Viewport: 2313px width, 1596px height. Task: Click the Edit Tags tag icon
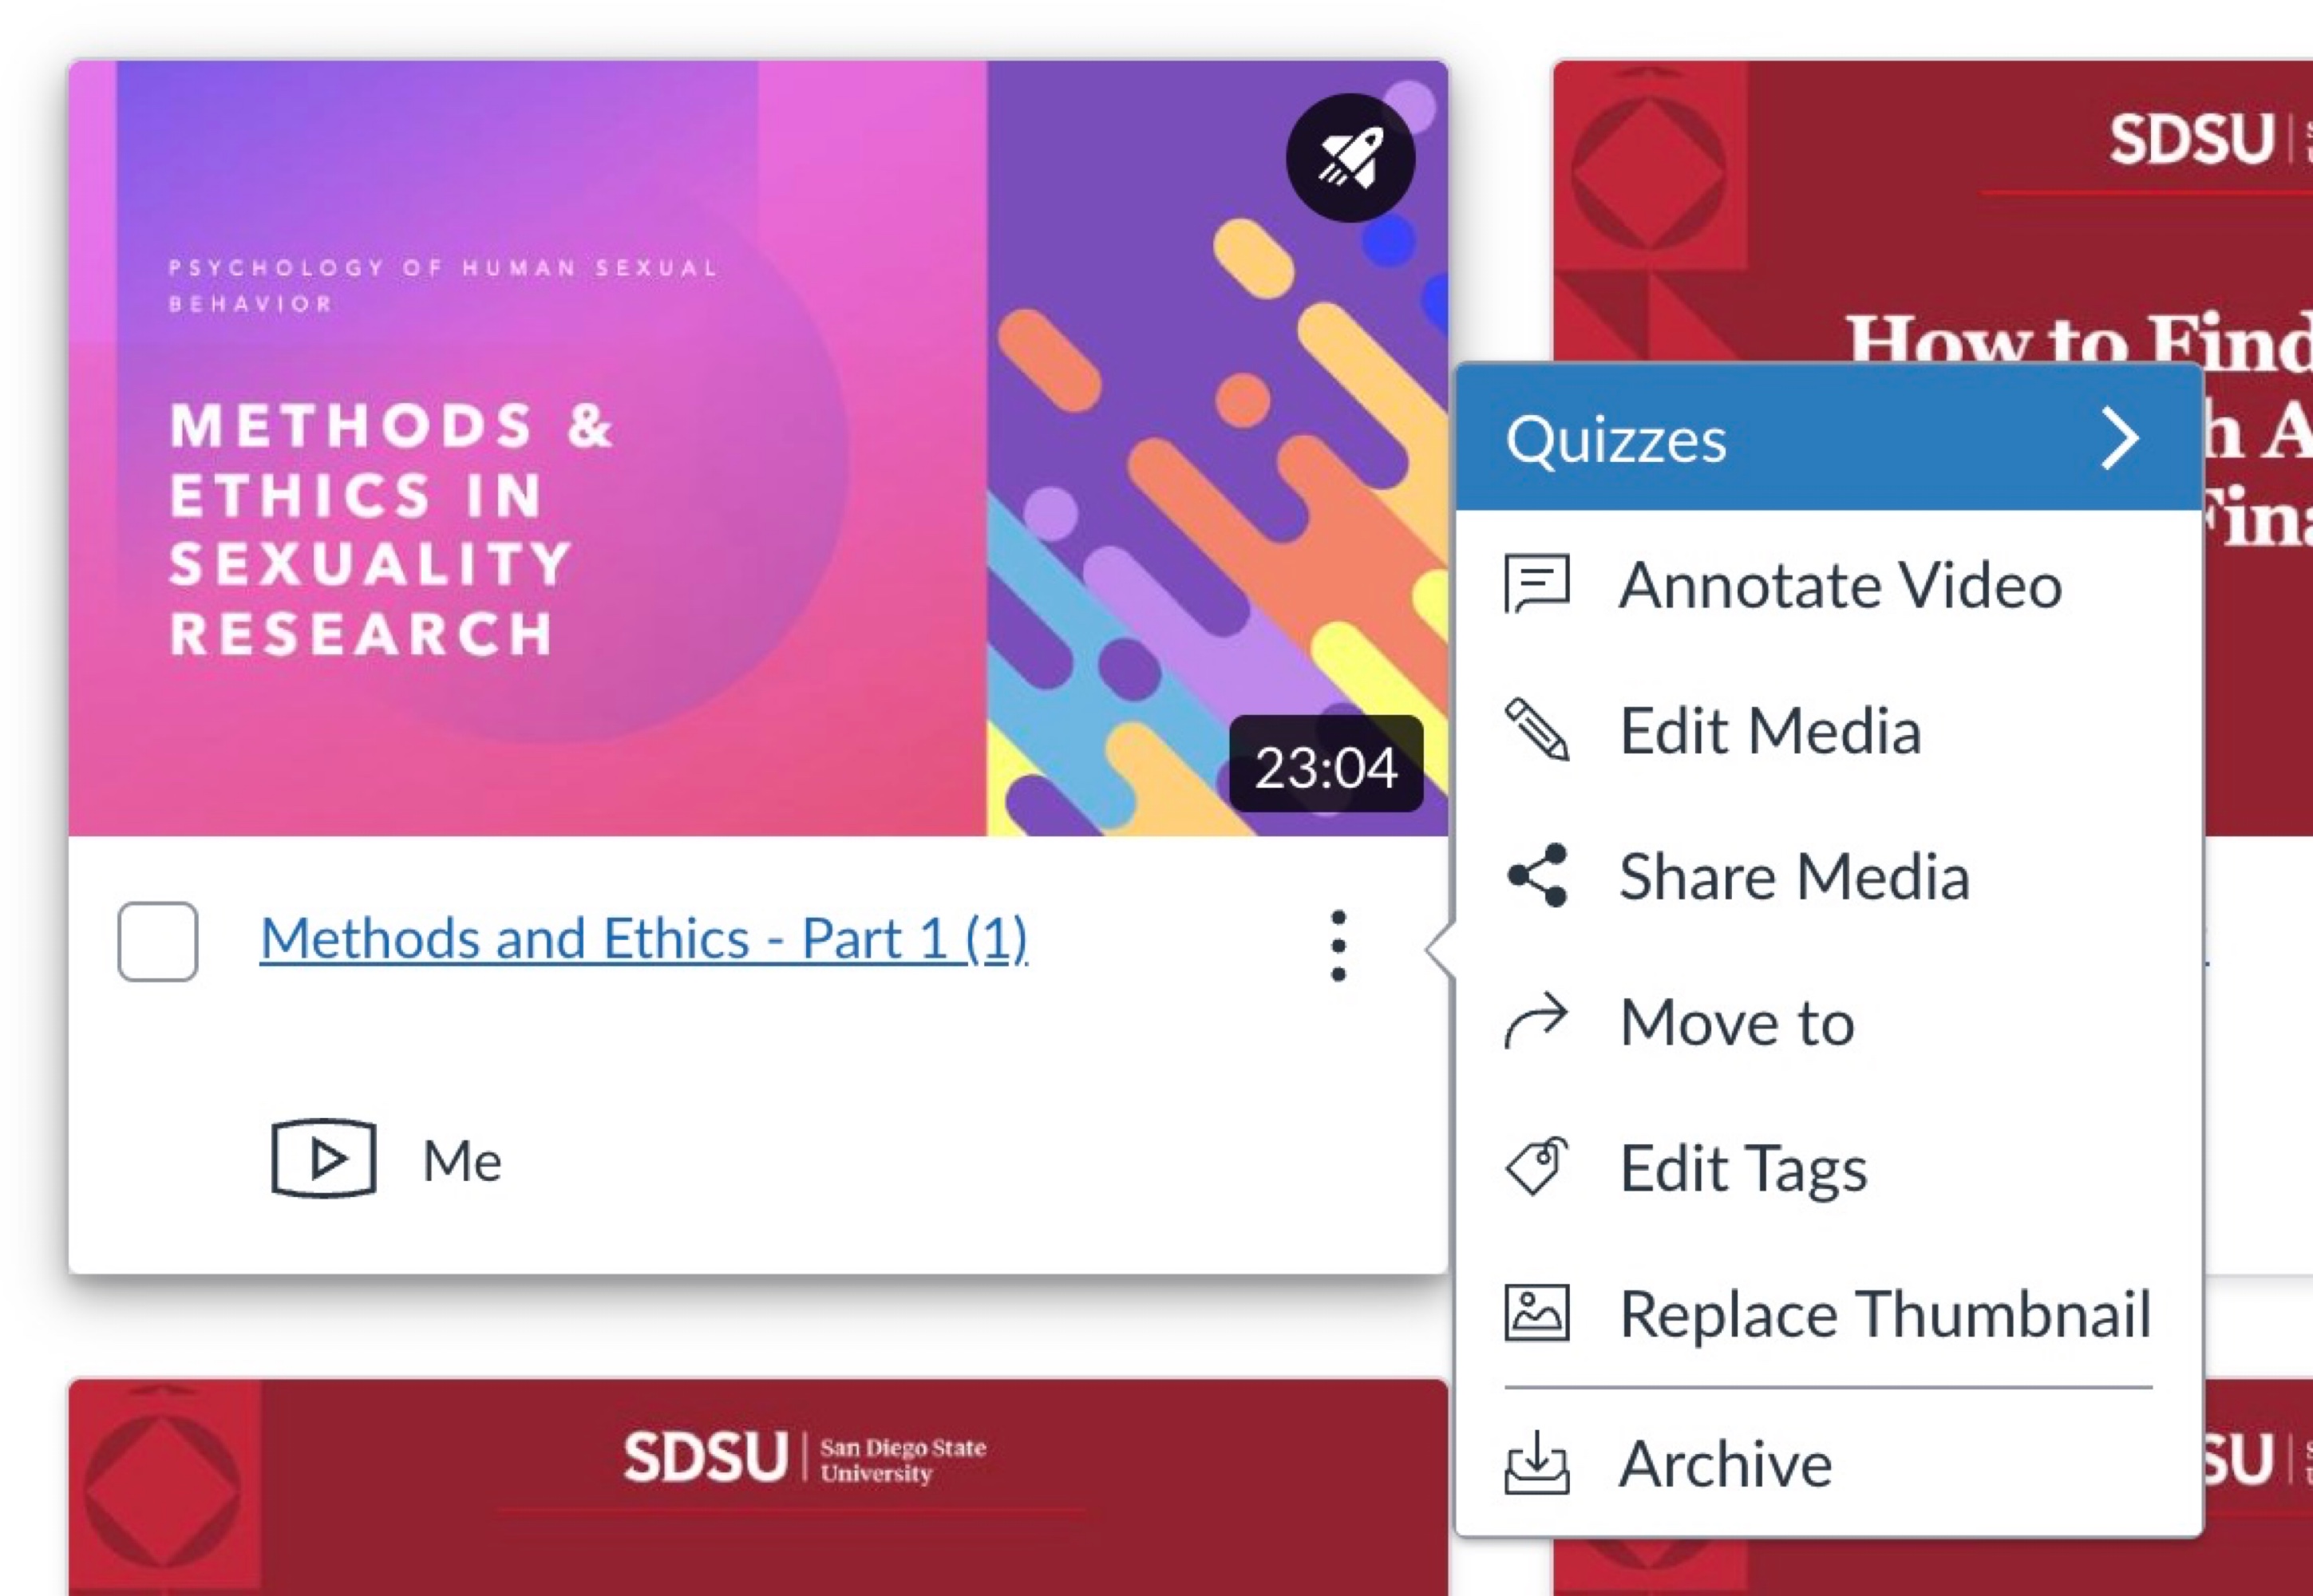[1536, 1167]
